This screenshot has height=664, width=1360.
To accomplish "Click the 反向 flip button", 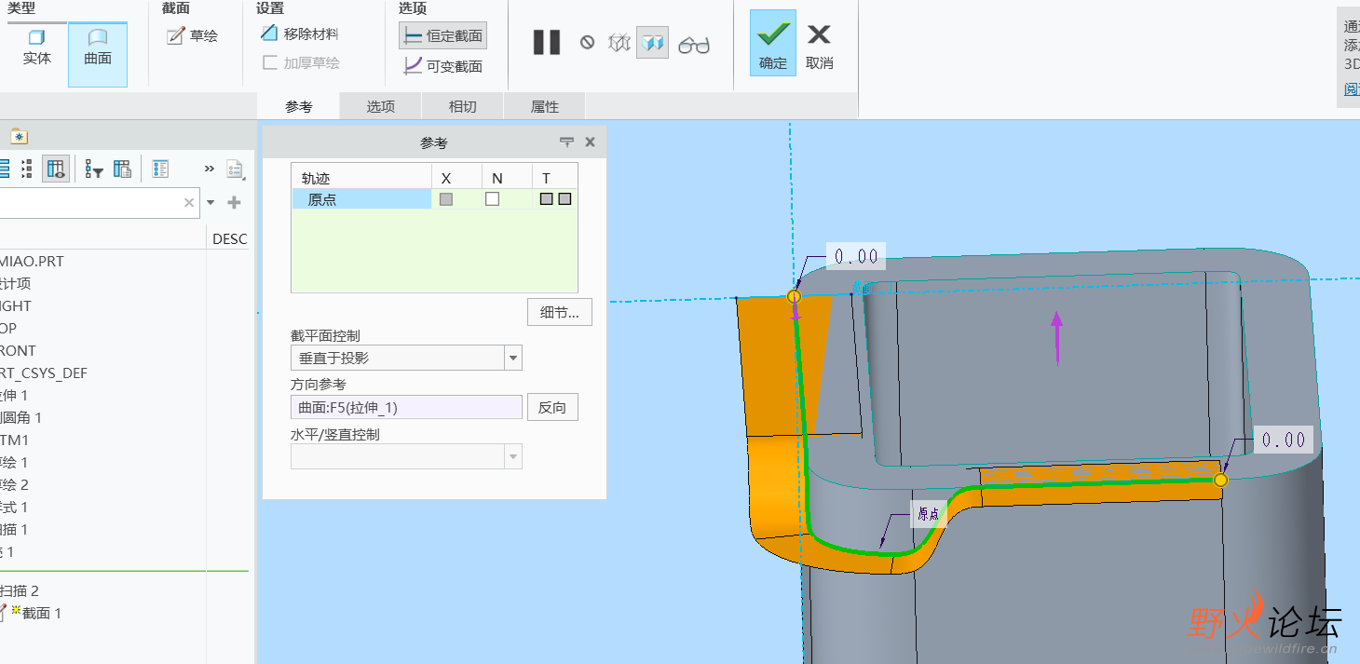I will pyautogui.click(x=552, y=407).
